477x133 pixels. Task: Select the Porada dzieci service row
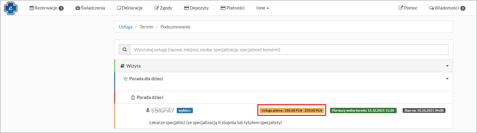[x=284, y=97]
